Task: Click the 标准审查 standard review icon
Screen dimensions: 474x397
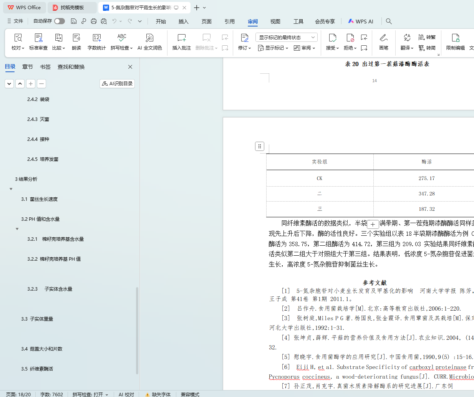Action: click(x=38, y=41)
